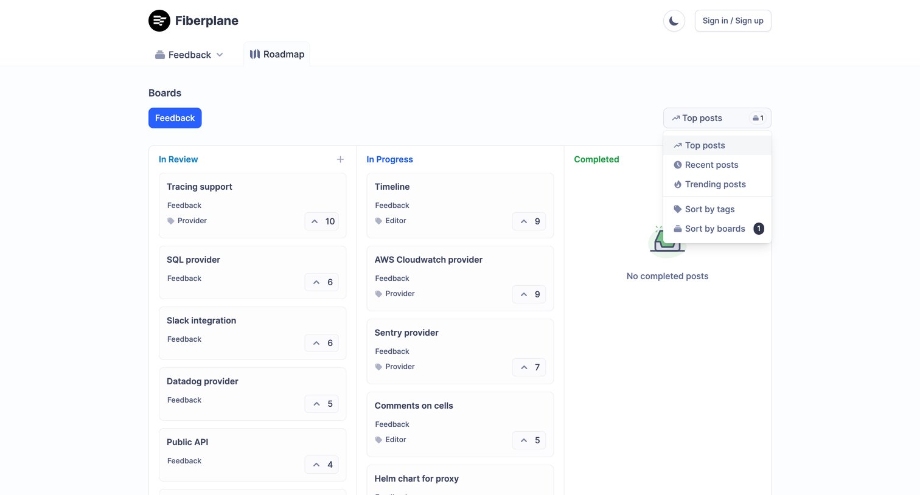Open the Sentry provider post title
The image size is (920, 495).
tap(406, 333)
